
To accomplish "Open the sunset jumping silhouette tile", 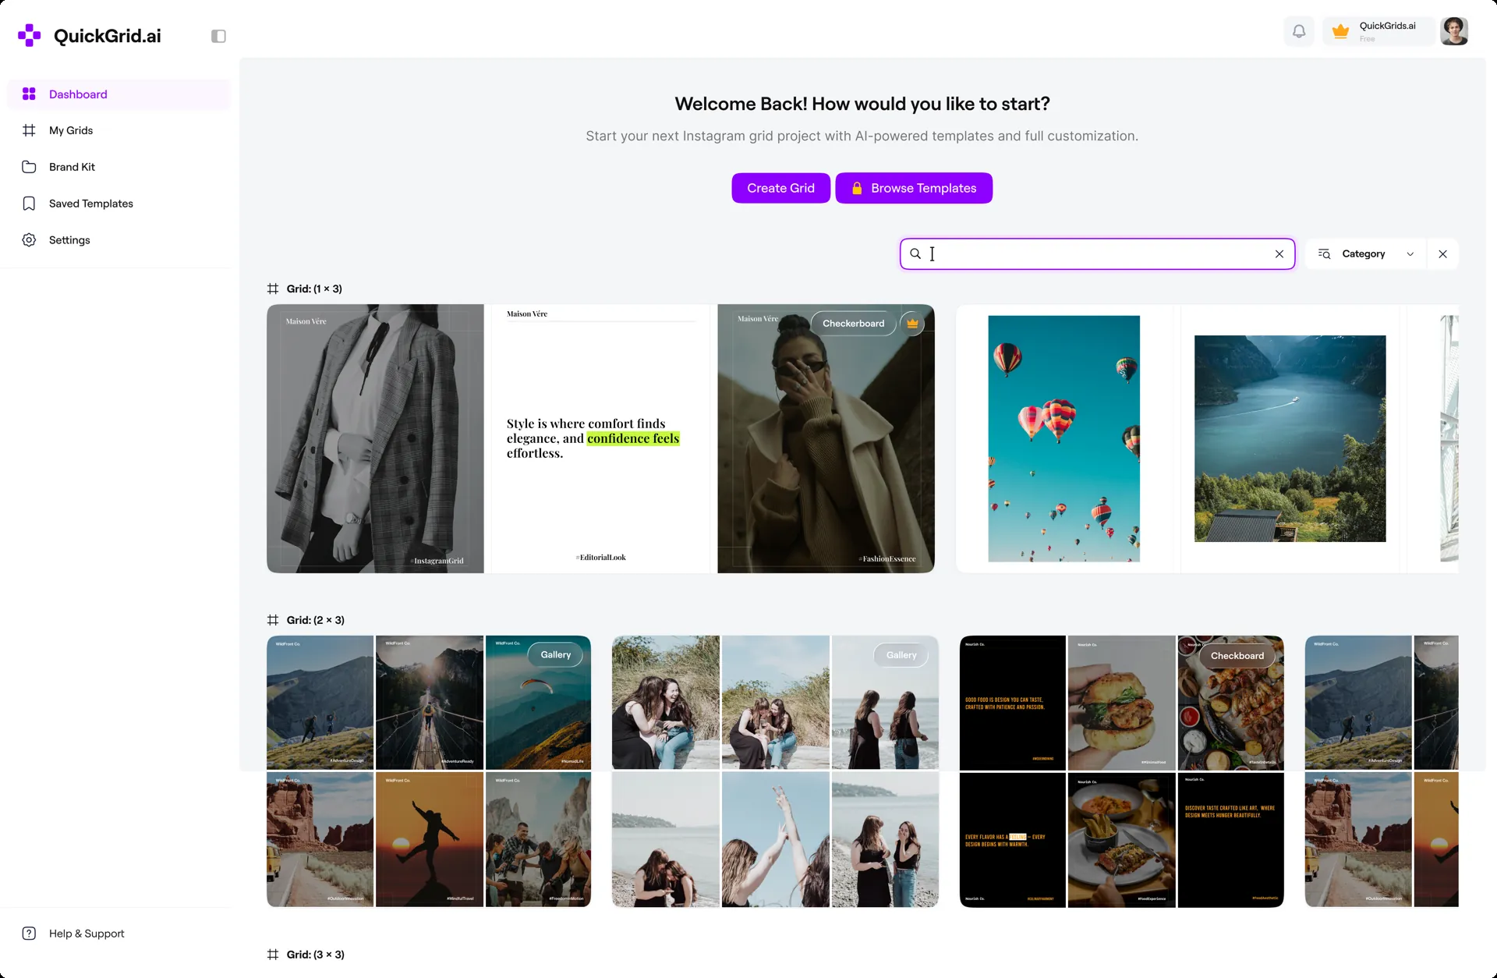I will [430, 840].
